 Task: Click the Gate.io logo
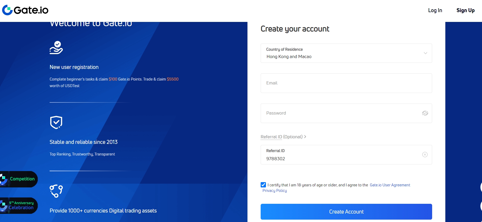(25, 10)
